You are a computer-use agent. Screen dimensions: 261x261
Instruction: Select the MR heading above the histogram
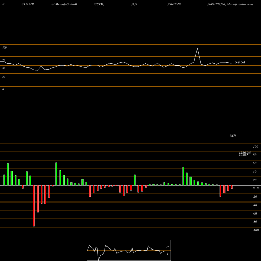coord(233,136)
